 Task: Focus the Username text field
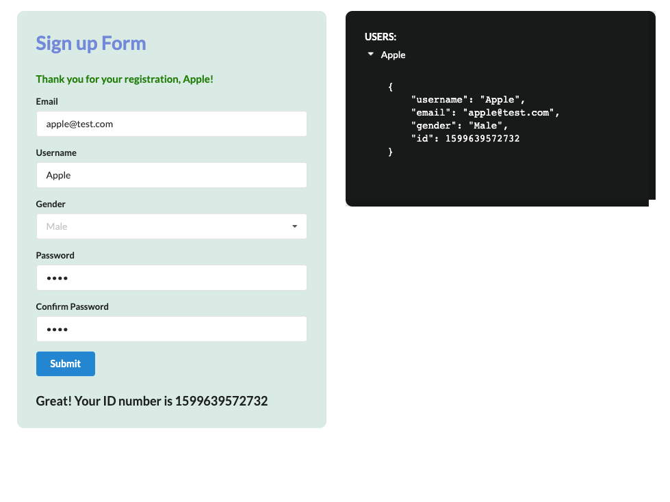171,175
